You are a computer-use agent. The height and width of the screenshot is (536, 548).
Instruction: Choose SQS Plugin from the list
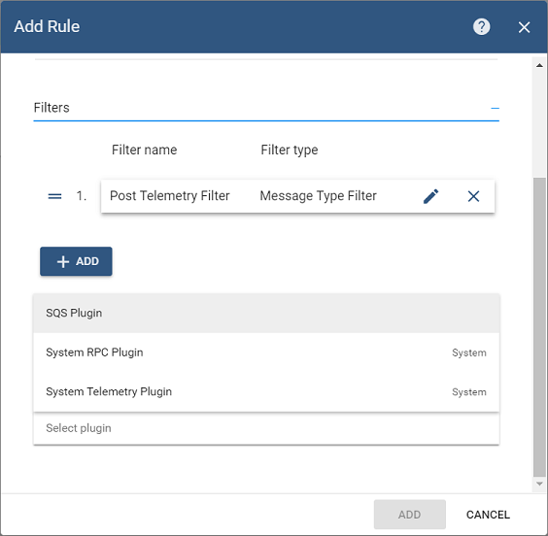[x=266, y=313]
